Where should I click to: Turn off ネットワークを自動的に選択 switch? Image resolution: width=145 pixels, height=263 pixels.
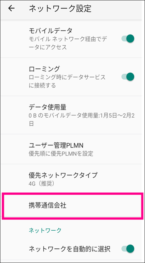pos(128,249)
